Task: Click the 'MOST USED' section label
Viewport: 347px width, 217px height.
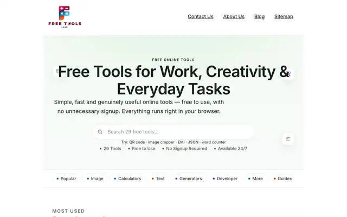Action: click(x=68, y=211)
